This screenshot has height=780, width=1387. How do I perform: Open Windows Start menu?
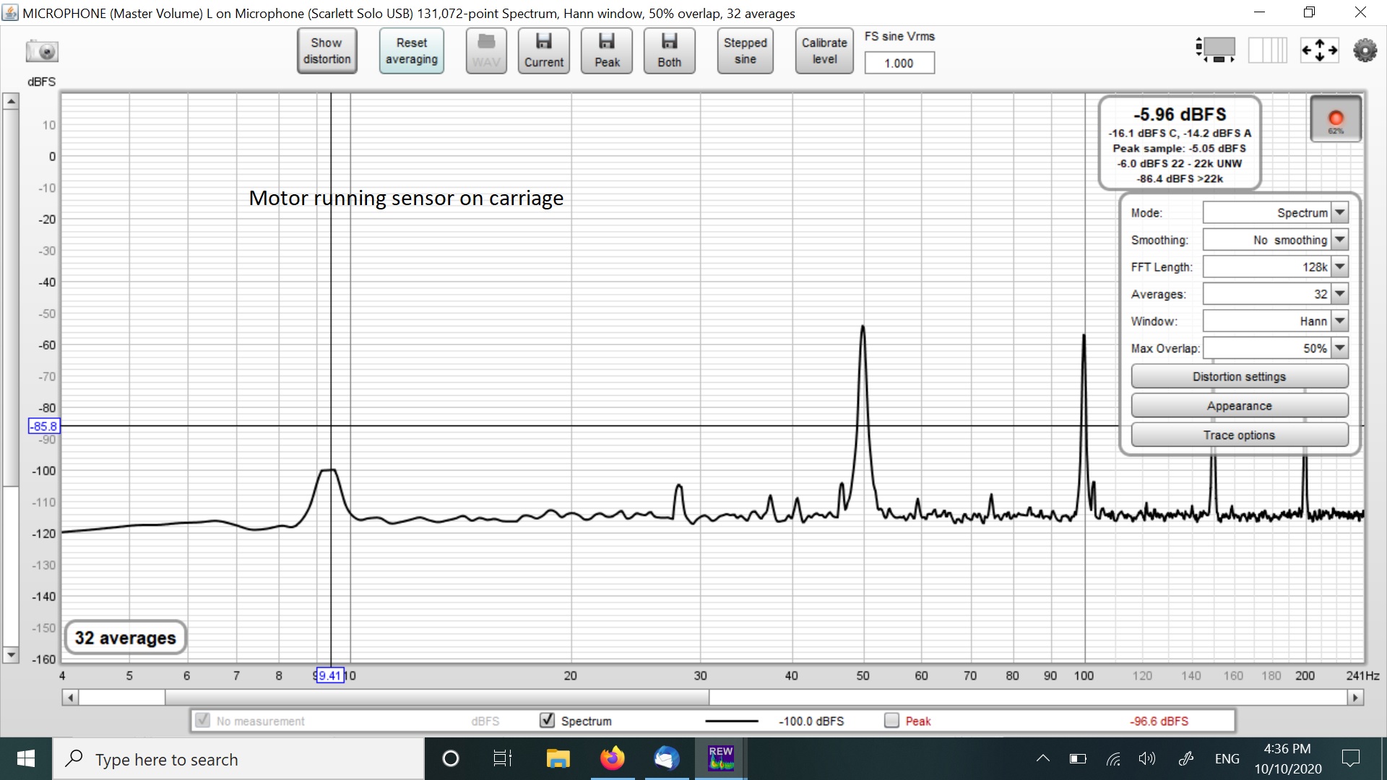(x=26, y=758)
